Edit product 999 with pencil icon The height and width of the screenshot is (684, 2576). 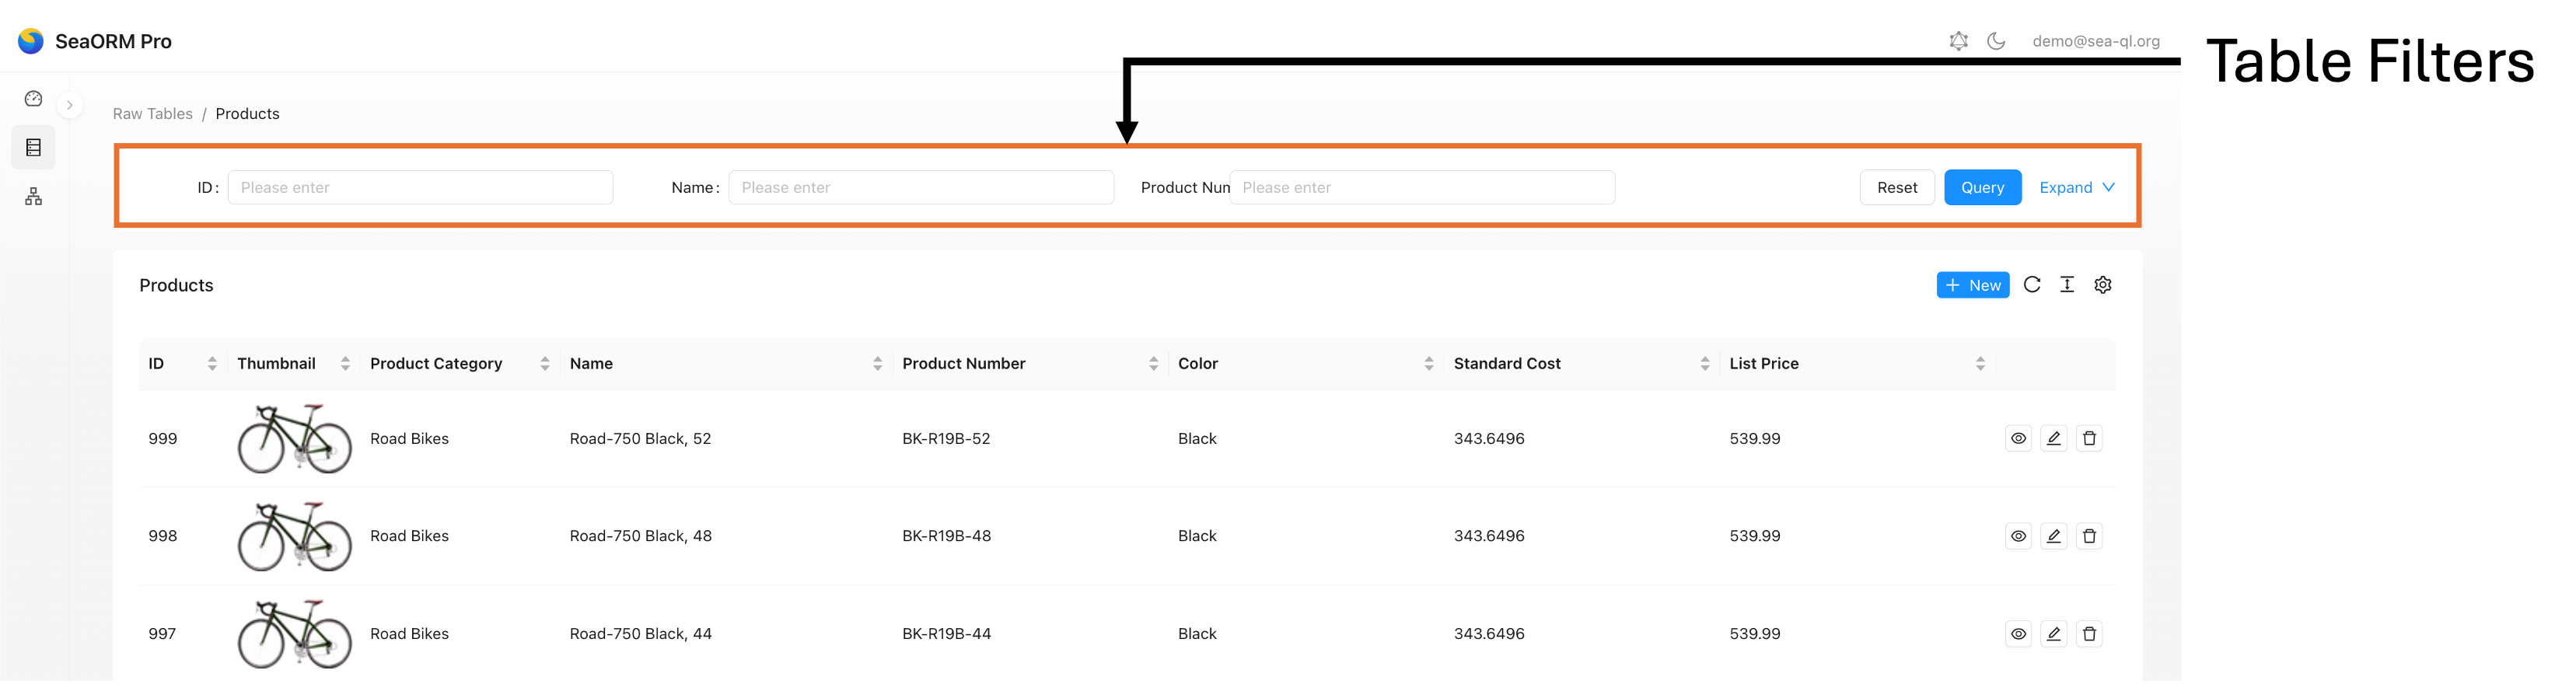[x=2054, y=439]
